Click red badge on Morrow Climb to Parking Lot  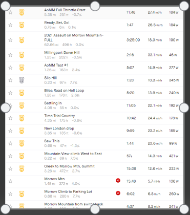(x=118, y=193)
